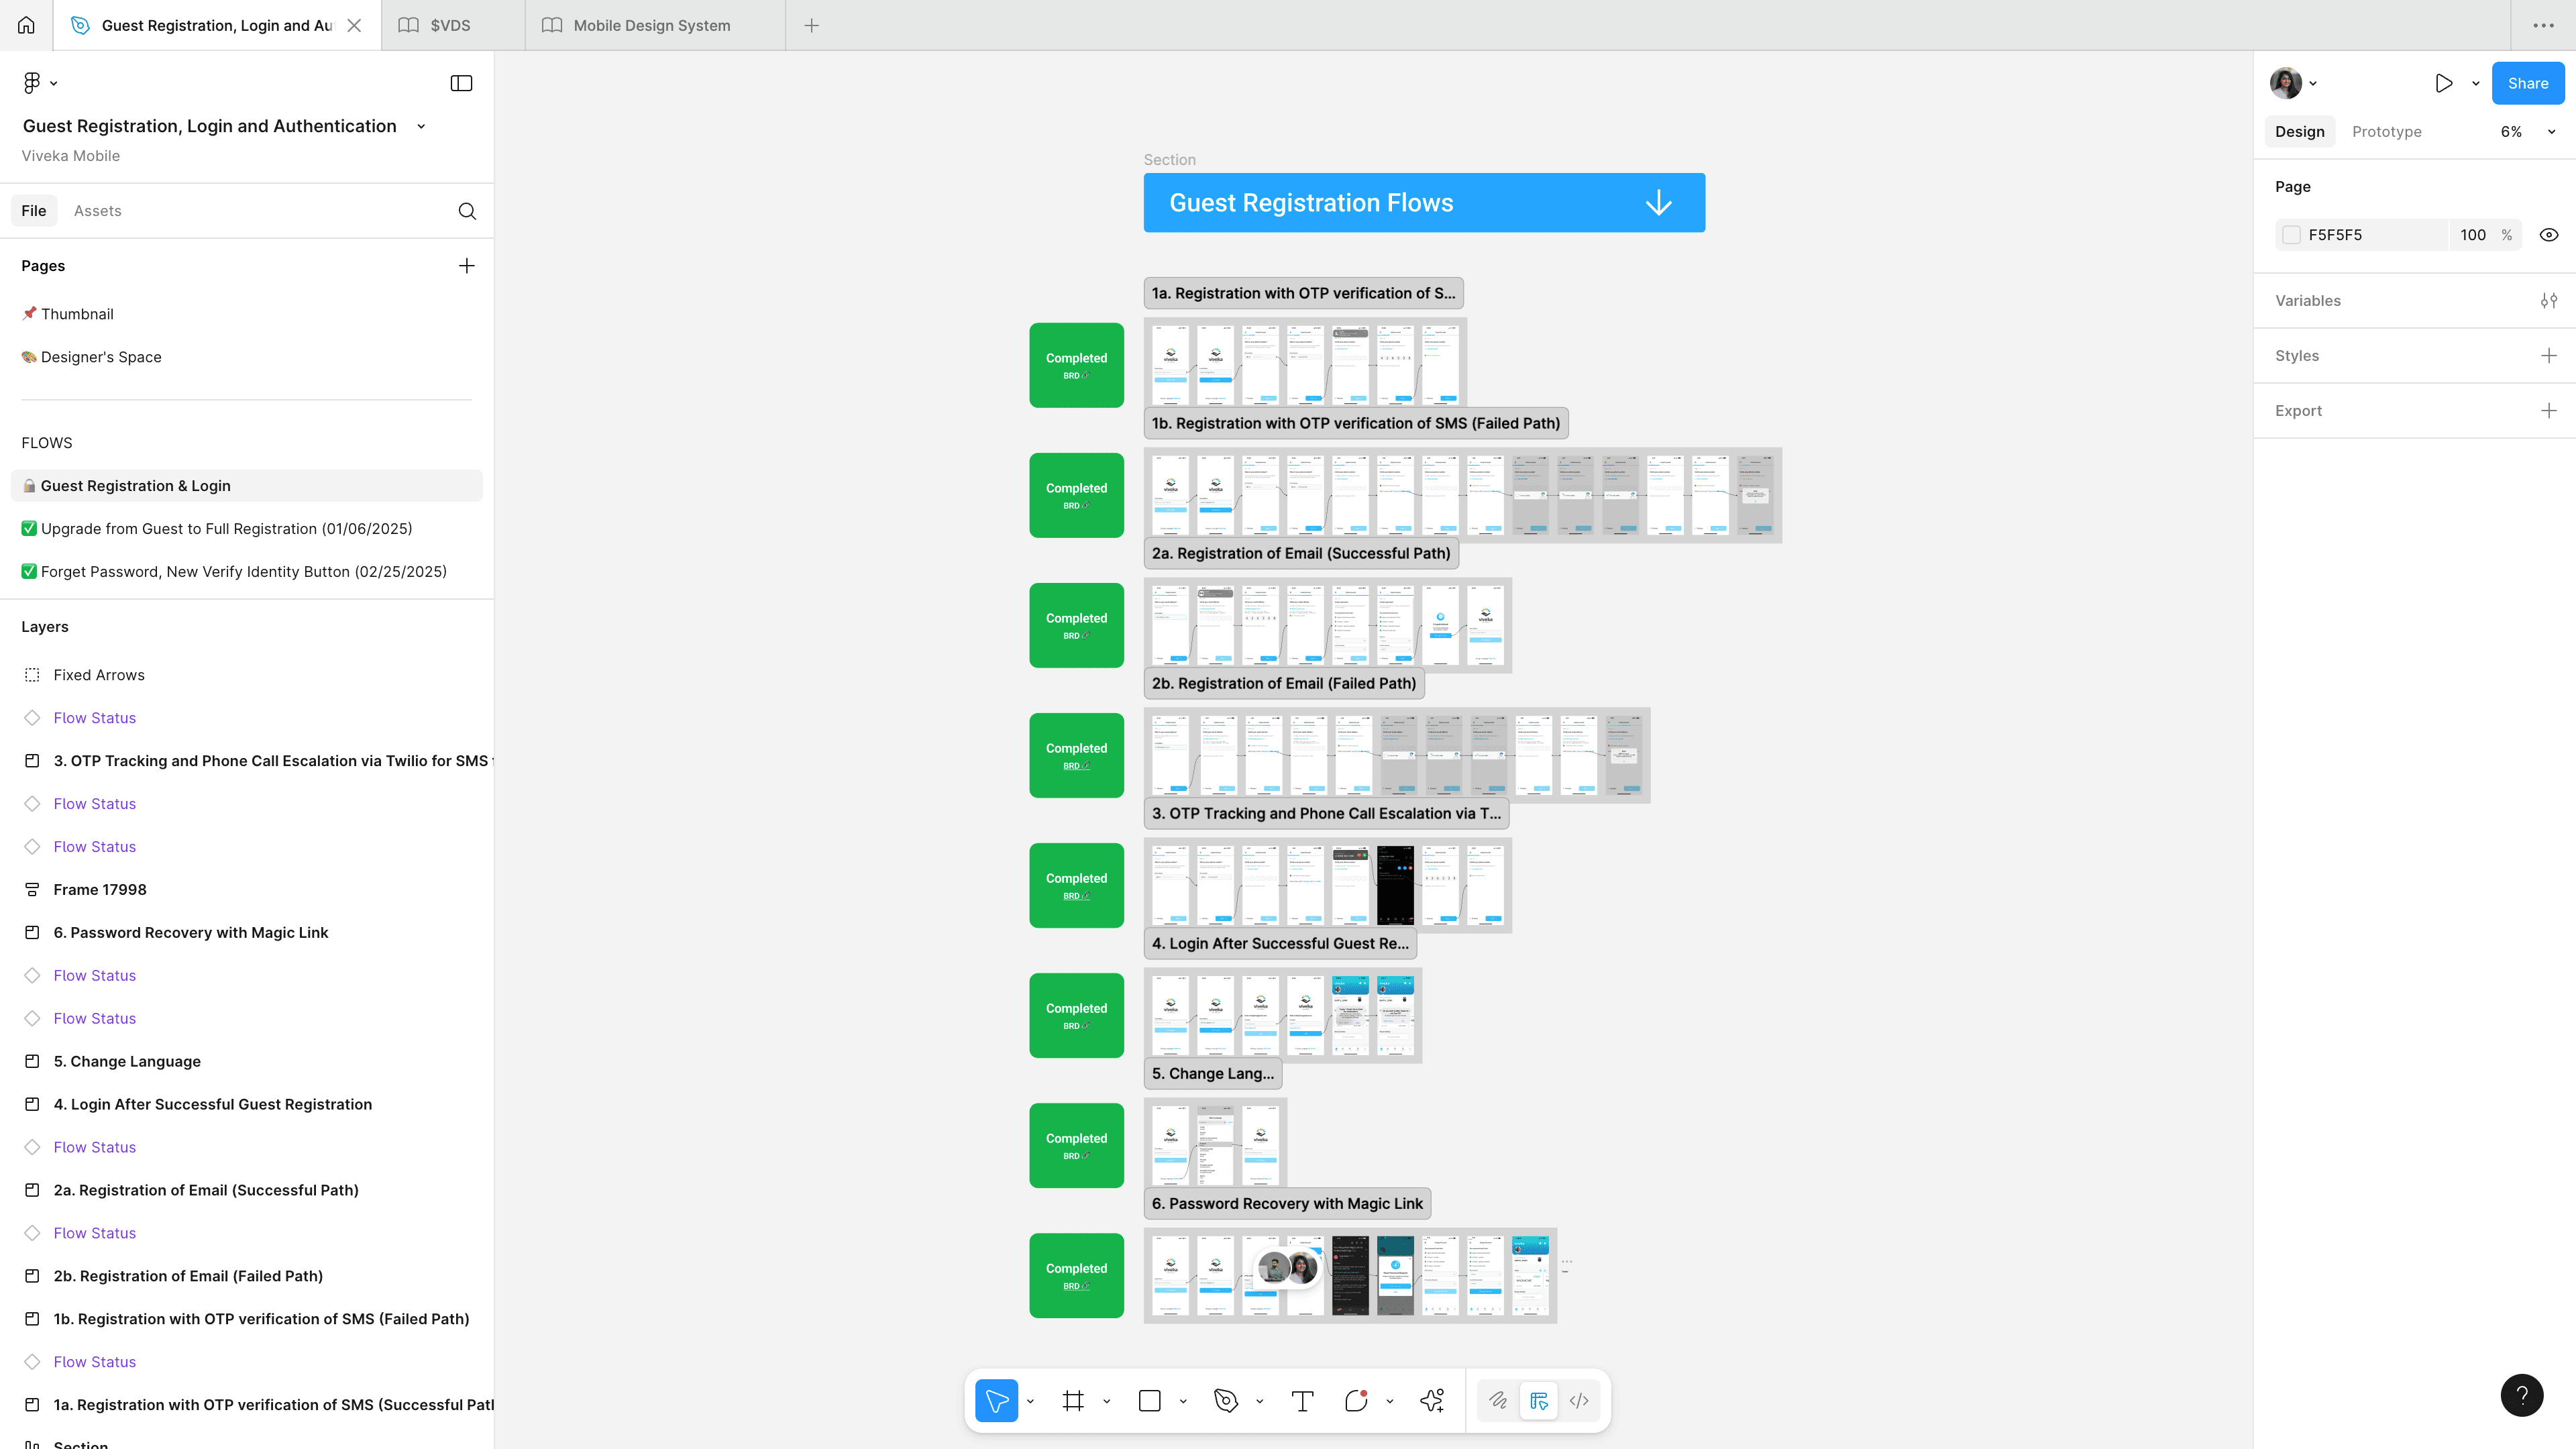The height and width of the screenshot is (1449, 2576).
Task: Click the blue Share button
Action: (x=2527, y=83)
